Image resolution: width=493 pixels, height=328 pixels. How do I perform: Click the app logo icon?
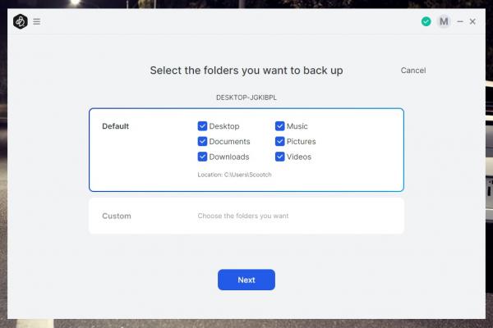coord(21,22)
